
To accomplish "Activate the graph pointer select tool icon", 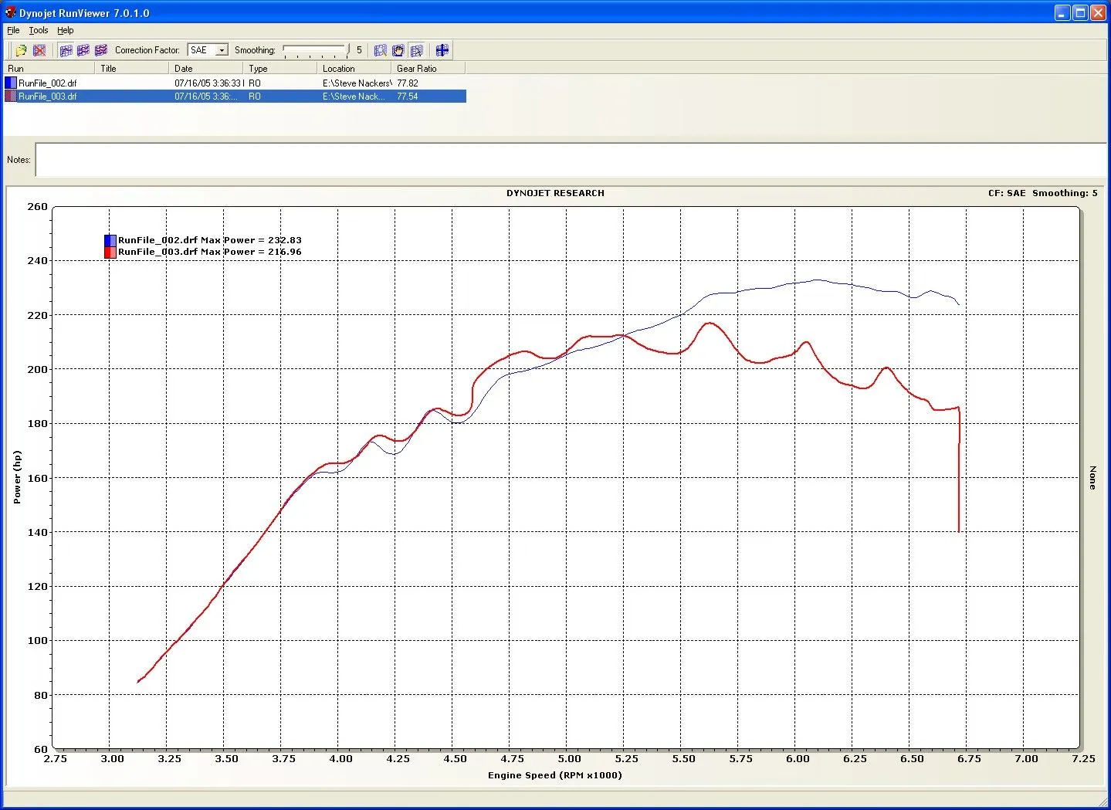I will pos(417,50).
